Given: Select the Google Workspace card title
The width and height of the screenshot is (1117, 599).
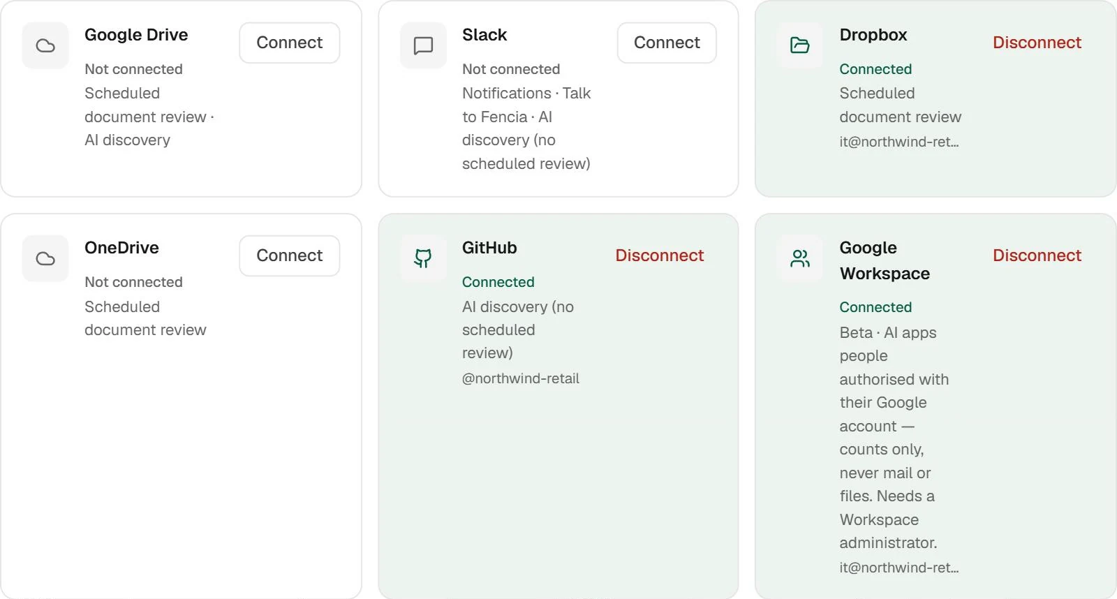Looking at the screenshot, I should (x=885, y=260).
